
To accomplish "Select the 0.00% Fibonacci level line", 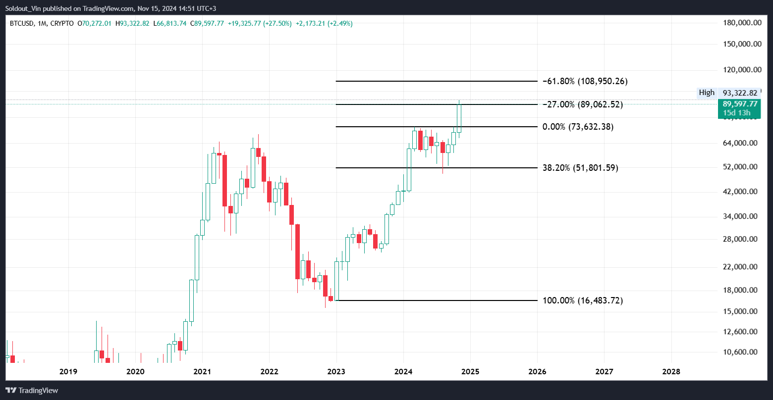I will (437, 127).
